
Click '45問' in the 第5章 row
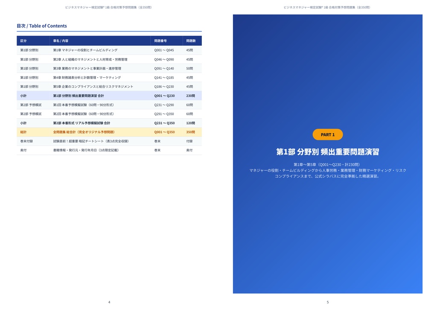click(x=189, y=87)
